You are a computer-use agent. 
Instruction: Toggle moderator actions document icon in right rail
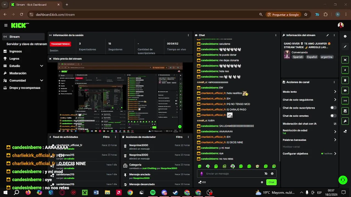[x=345, y=80]
